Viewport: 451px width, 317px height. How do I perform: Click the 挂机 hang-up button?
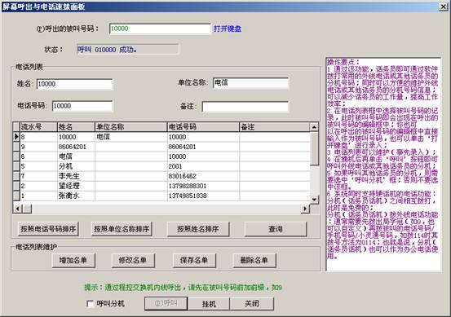[x=209, y=304]
